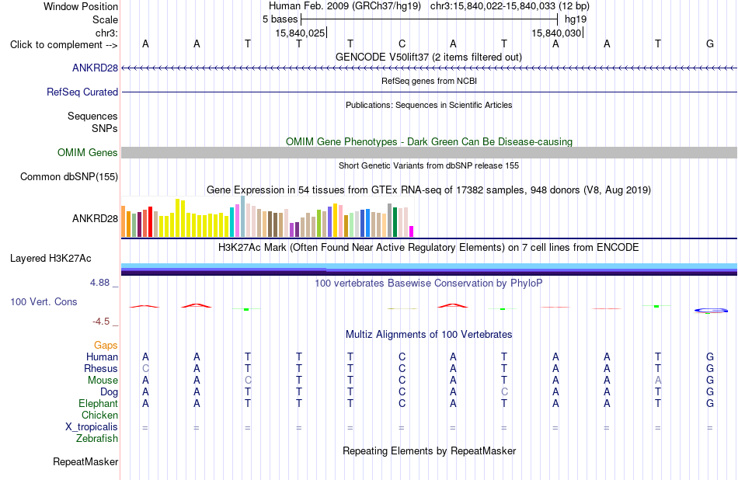Click the 'chr3:15,840,022-15,840,033 (12 bp)' position text

pyautogui.click(x=510, y=6)
